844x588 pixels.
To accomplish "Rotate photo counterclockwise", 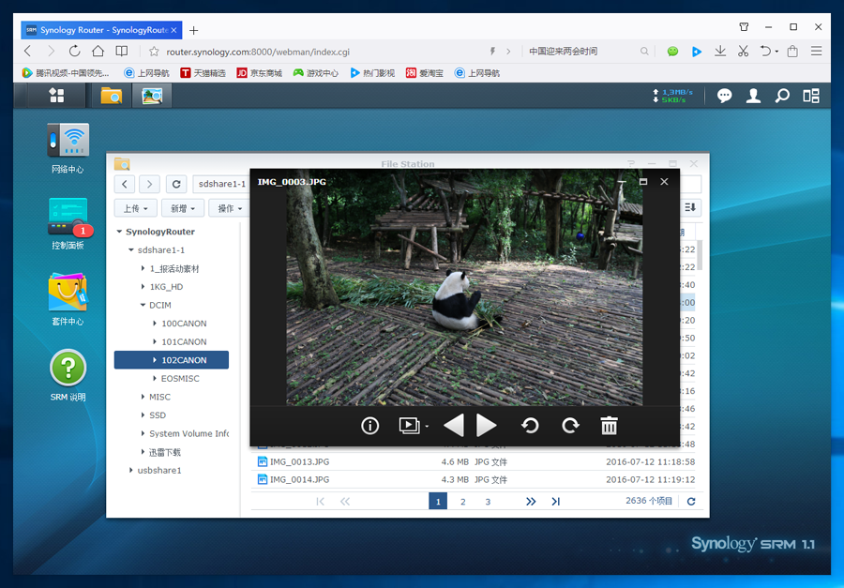I will pos(530,426).
